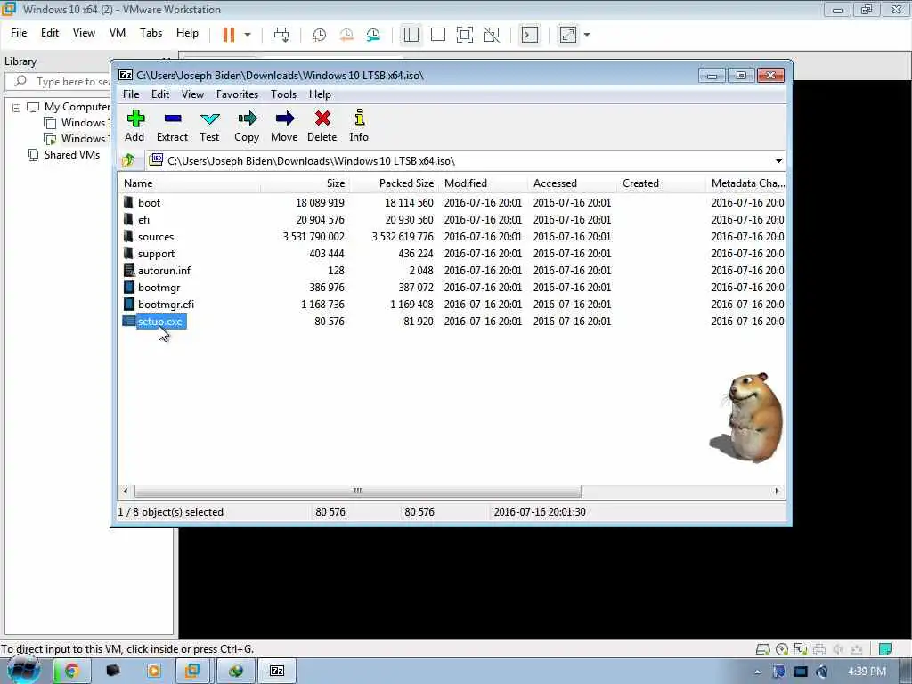Sort the list by the Name column header

tap(190, 183)
